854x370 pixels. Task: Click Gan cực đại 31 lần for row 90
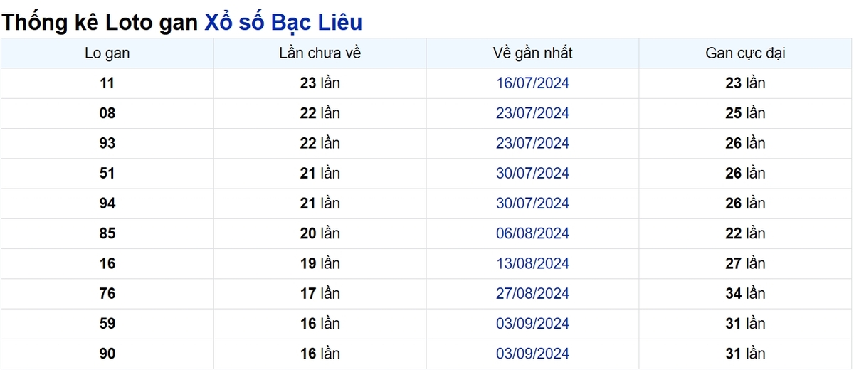[x=745, y=354]
